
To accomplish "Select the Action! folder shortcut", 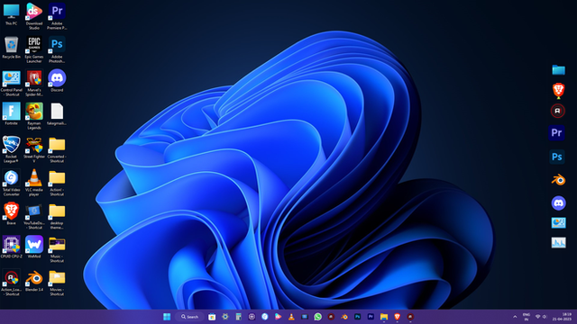I will [57, 183].
